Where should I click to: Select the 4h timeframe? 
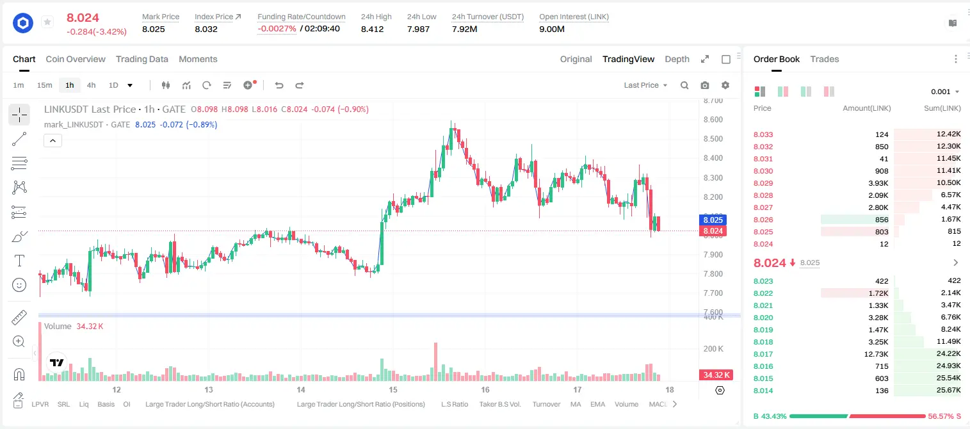point(92,85)
